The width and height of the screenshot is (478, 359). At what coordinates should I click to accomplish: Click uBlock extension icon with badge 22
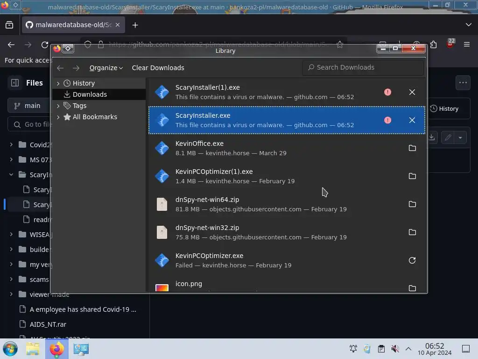[x=450, y=43]
